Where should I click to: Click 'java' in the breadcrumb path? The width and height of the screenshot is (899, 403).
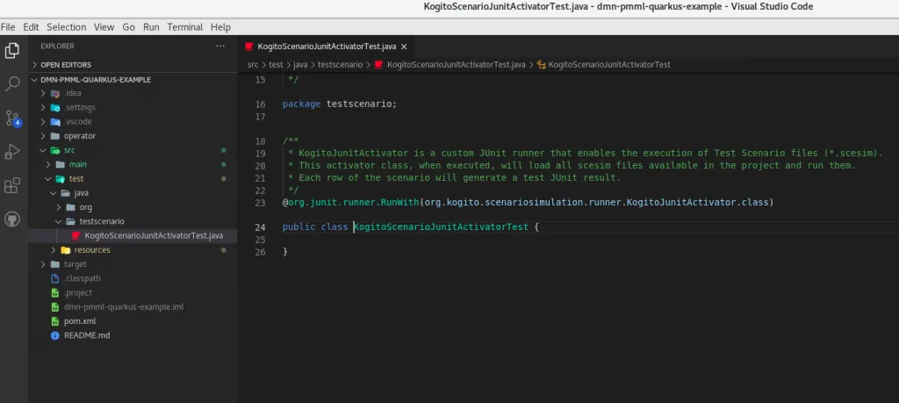(300, 65)
